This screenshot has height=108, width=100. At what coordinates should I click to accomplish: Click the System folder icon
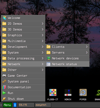(x=4, y=52)
